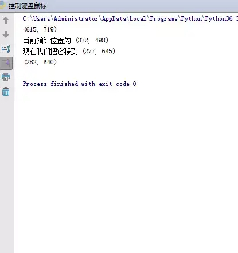Select the 控制键盘鼠标 run tab
Screen dimensions: 238x253
(x=28, y=6)
